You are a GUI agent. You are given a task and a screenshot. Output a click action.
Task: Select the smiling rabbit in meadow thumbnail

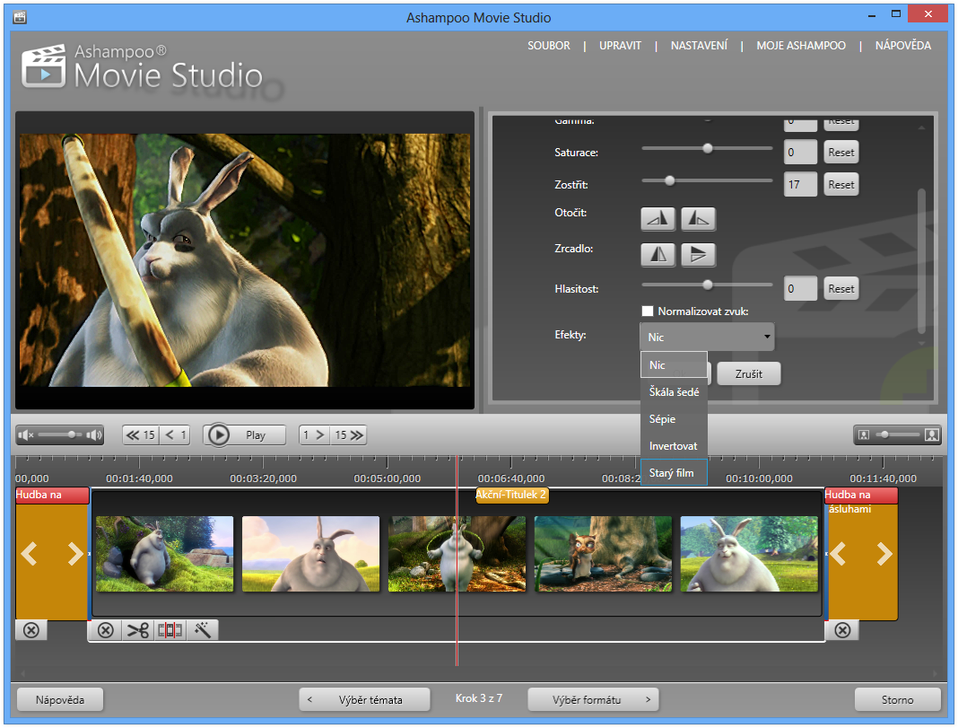(x=749, y=554)
